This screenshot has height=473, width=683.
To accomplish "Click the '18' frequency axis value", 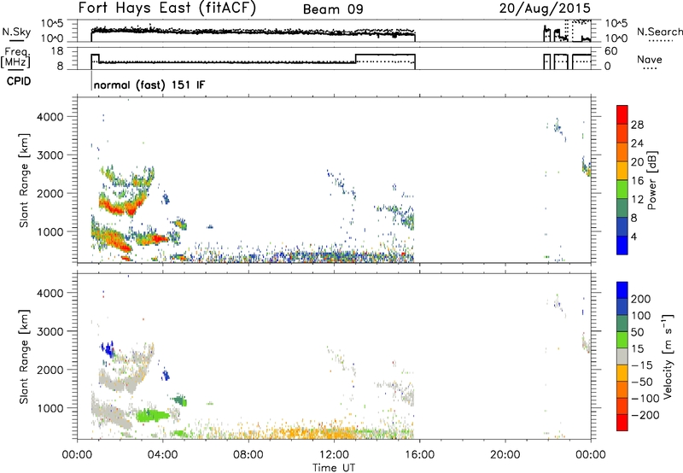I will (x=57, y=51).
